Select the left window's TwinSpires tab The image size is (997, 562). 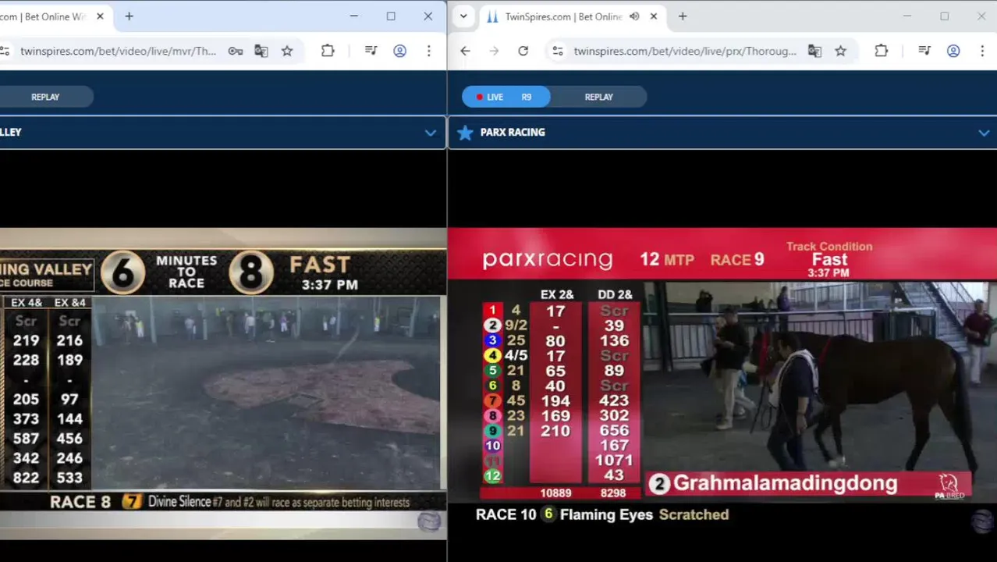tap(55, 16)
